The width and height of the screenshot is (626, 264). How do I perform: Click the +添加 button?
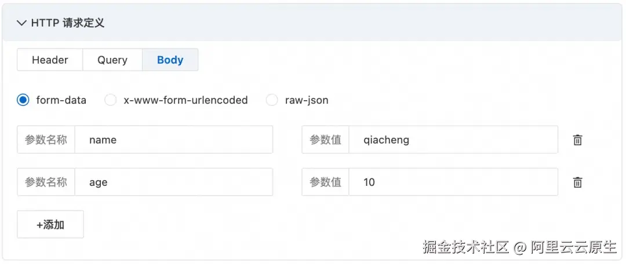pos(50,225)
